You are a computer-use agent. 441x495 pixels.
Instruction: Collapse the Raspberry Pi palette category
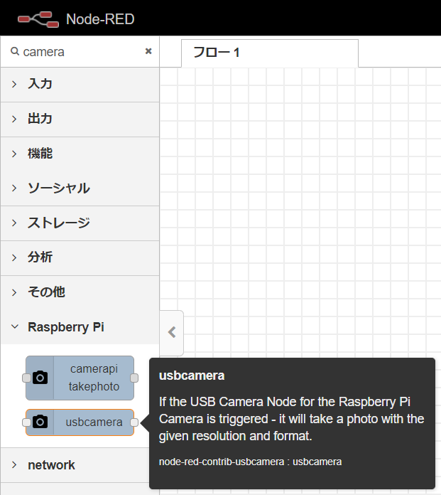pos(80,327)
